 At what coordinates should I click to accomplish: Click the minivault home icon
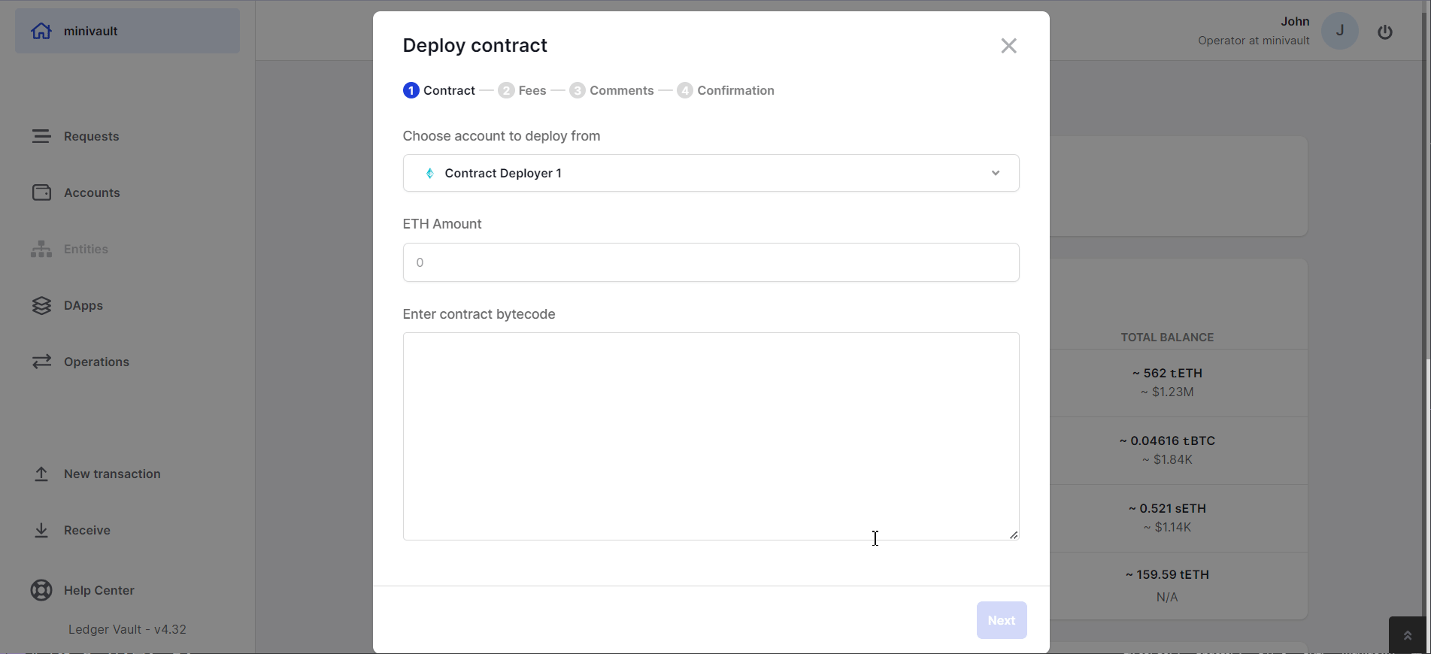pyautogui.click(x=41, y=31)
